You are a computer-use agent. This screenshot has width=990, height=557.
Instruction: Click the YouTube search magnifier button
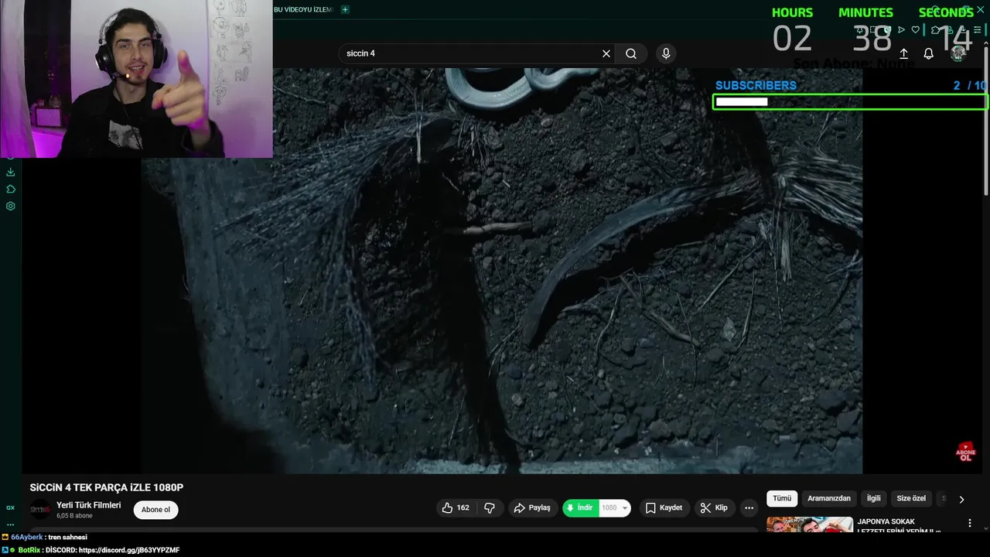click(631, 53)
